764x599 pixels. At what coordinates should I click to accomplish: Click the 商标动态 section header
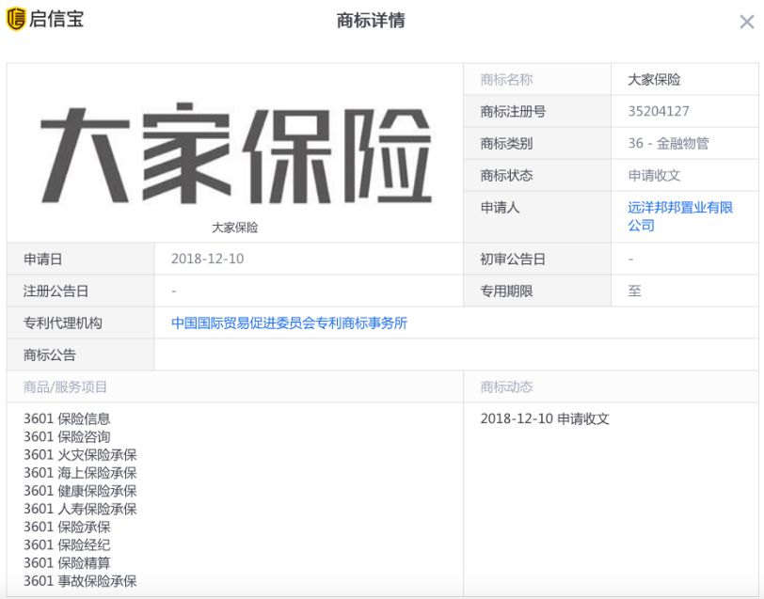click(x=506, y=387)
